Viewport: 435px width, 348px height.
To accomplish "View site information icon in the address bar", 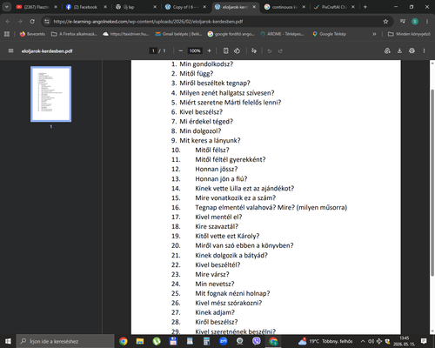I will [47, 21].
